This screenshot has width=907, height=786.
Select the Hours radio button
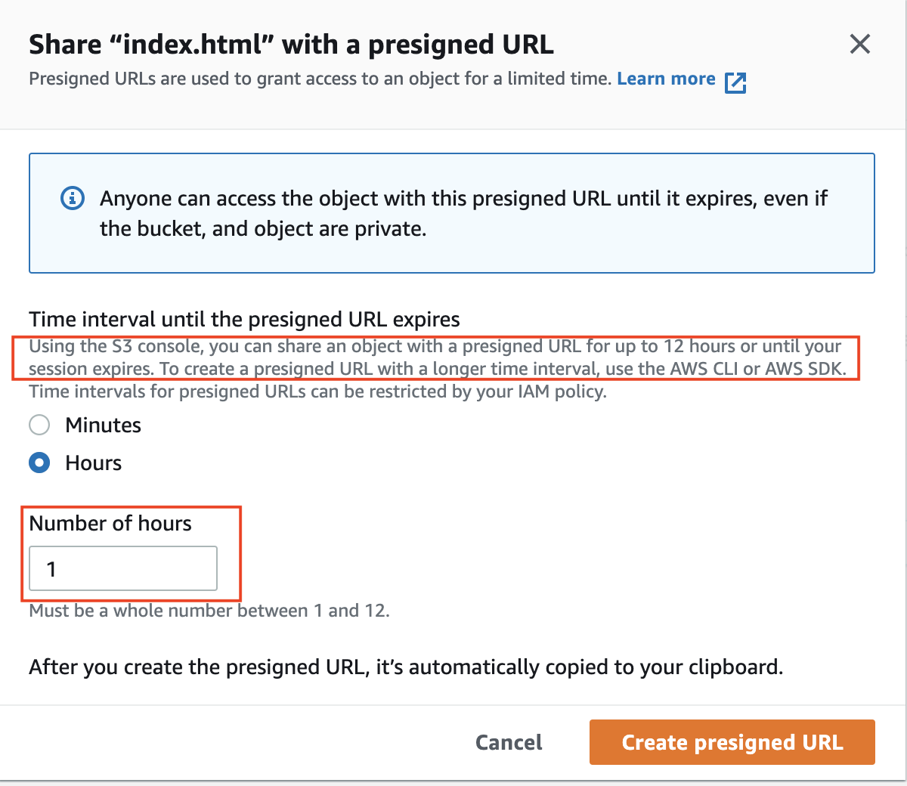39,463
